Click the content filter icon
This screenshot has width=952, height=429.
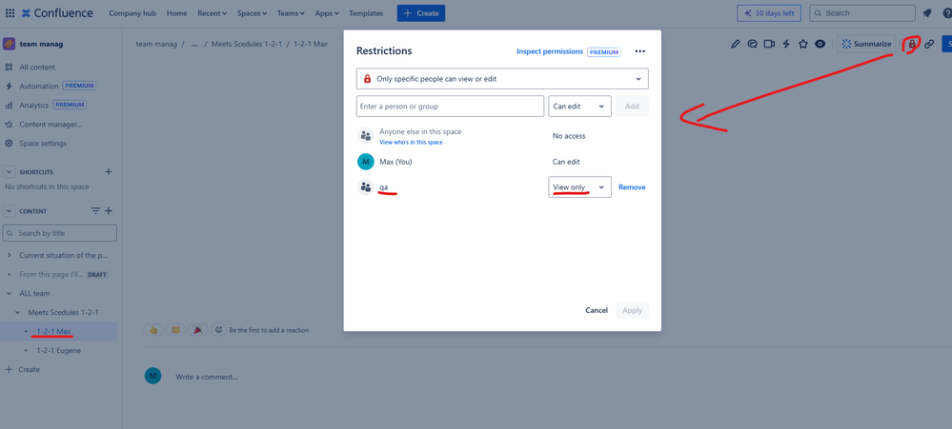click(95, 211)
